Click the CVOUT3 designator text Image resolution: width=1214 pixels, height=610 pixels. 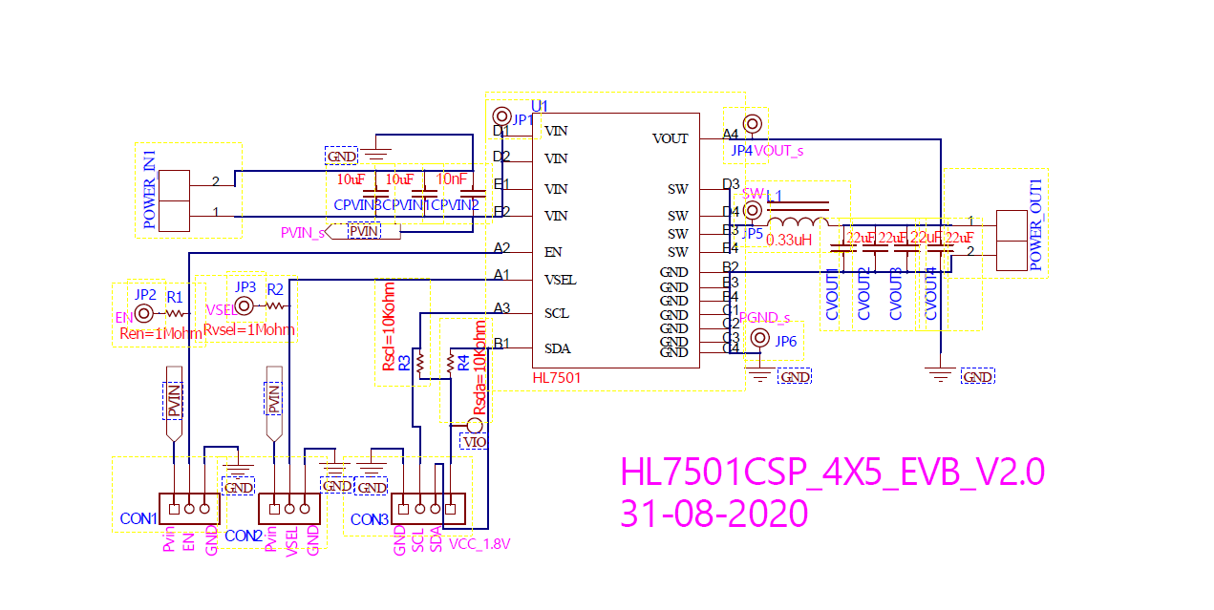pos(896,294)
